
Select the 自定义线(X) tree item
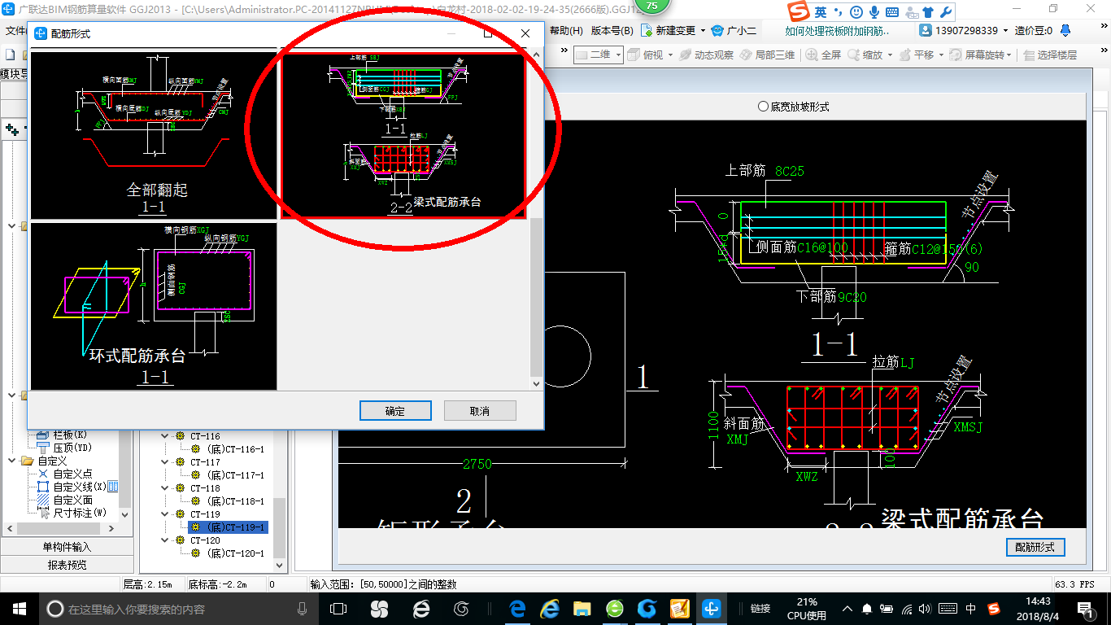80,487
